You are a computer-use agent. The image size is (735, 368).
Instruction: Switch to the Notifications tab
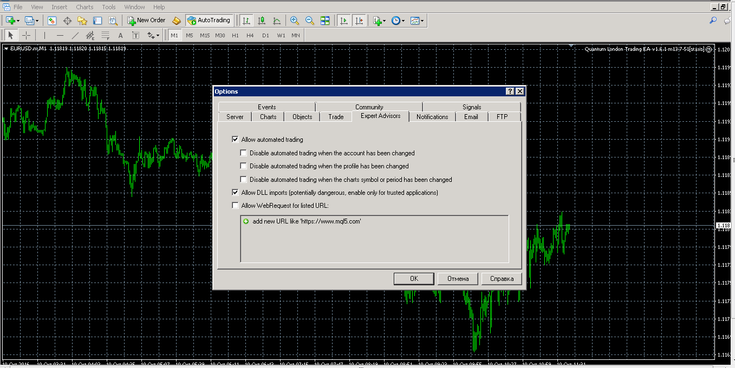coord(432,117)
